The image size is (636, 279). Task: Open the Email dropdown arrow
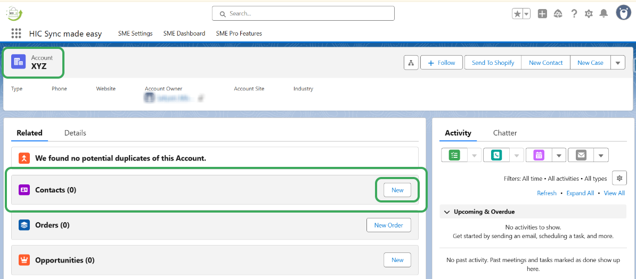pyautogui.click(x=601, y=155)
